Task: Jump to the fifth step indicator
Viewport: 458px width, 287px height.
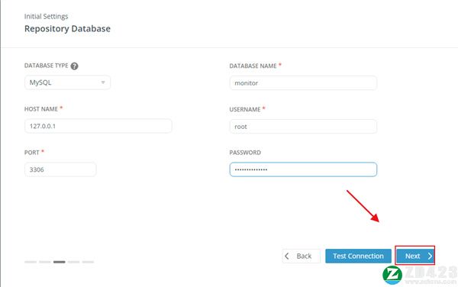Action: (88, 262)
